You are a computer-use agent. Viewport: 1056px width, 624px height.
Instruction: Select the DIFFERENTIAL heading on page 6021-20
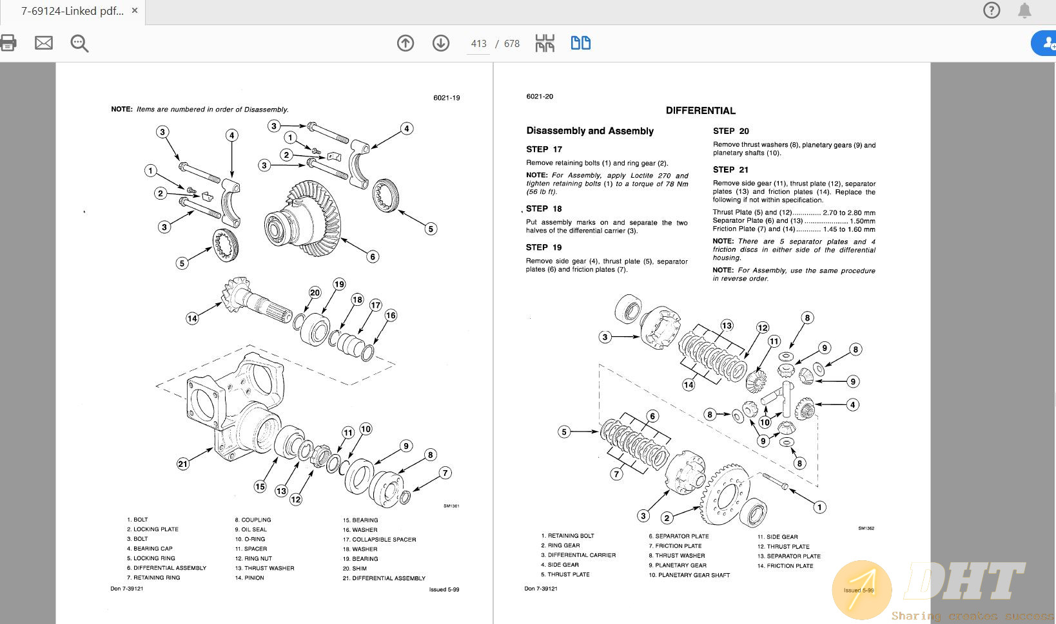[x=701, y=110]
